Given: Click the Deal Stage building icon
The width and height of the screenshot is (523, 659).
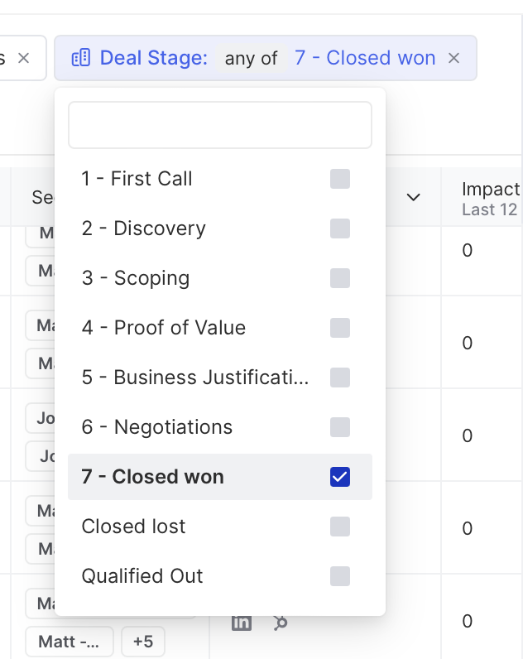Looking at the screenshot, I should click(x=81, y=58).
